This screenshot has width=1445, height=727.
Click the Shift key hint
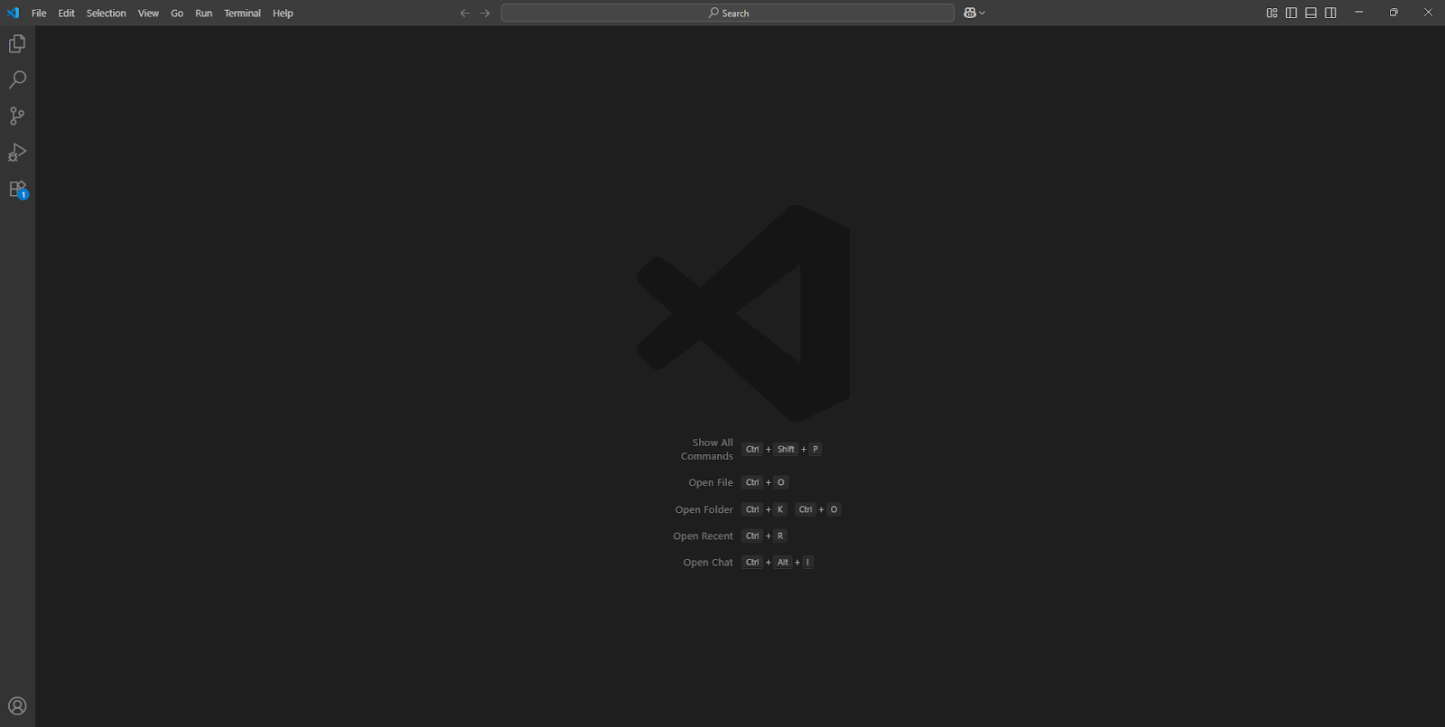coord(786,450)
